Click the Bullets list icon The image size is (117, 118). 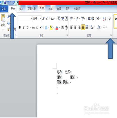tap(72, 19)
